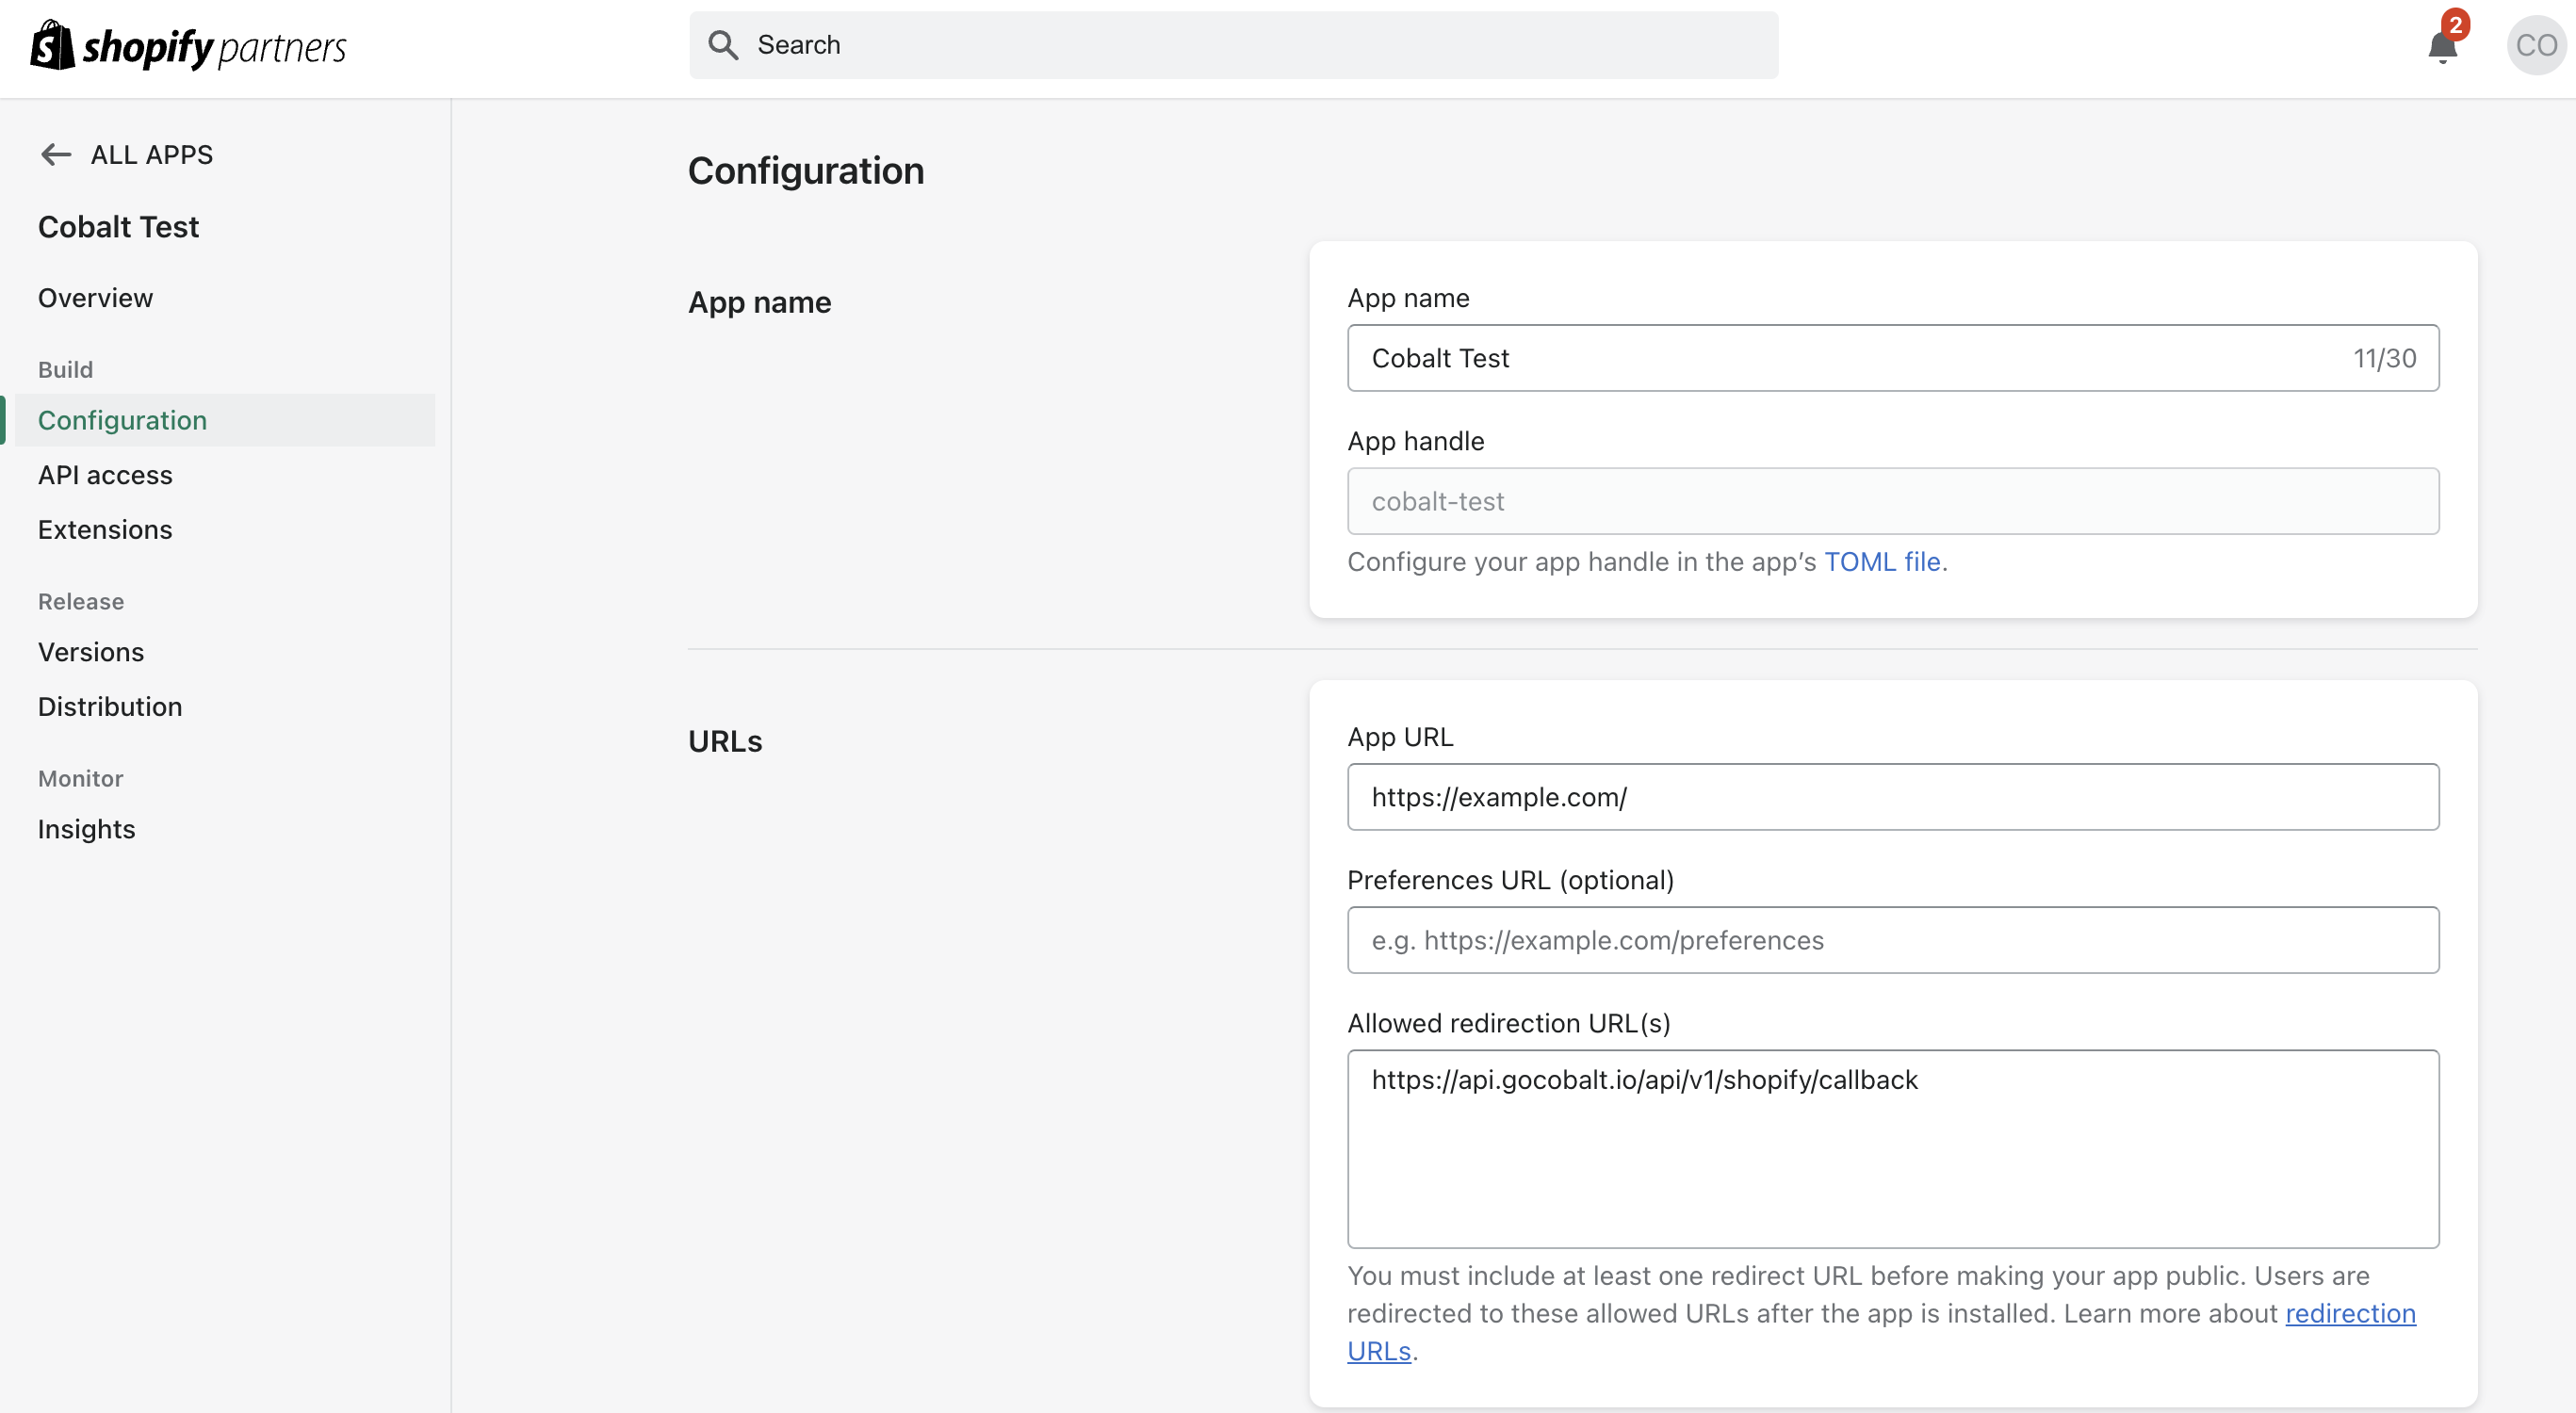
Task: Click the search magnifier icon
Action: point(724,44)
